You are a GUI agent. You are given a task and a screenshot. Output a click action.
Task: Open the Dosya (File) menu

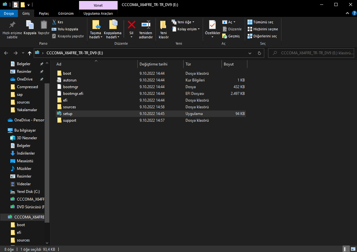[x=9, y=13]
